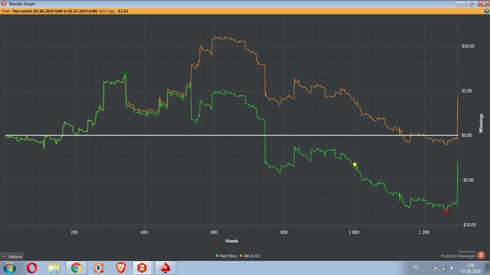This screenshot has width=490, height=275.
Task: Click the green peak marker triangle
Action: pyautogui.click(x=125, y=73)
